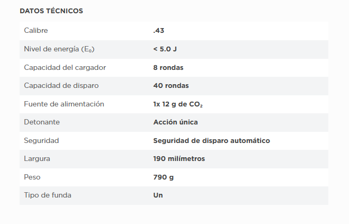Select Fuente de alimentación label
349x224 pixels.
click(x=64, y=104)
